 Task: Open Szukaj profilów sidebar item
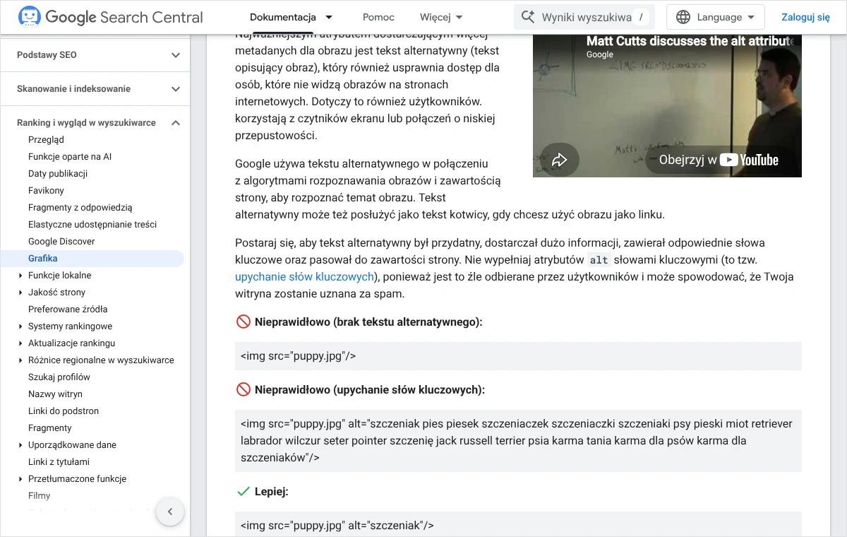pyautogui.click(x=59, y=377)
